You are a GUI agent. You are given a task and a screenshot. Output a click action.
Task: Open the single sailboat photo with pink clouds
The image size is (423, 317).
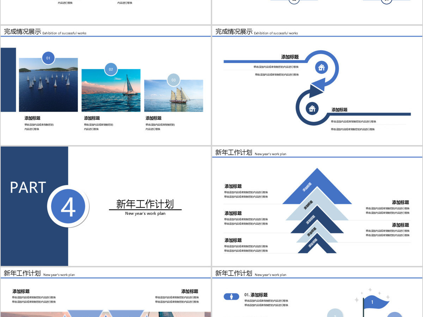111,91
